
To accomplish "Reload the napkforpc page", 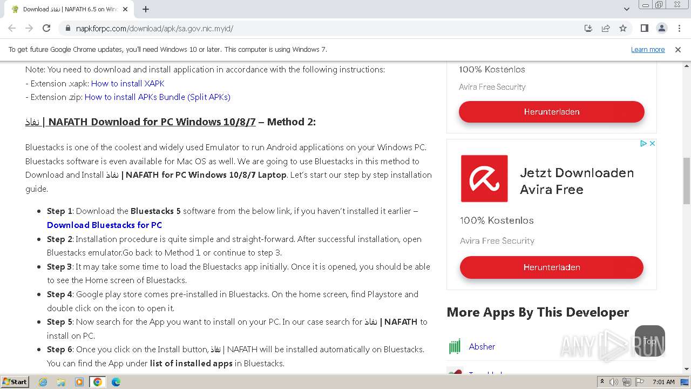I will pos(46,28).
